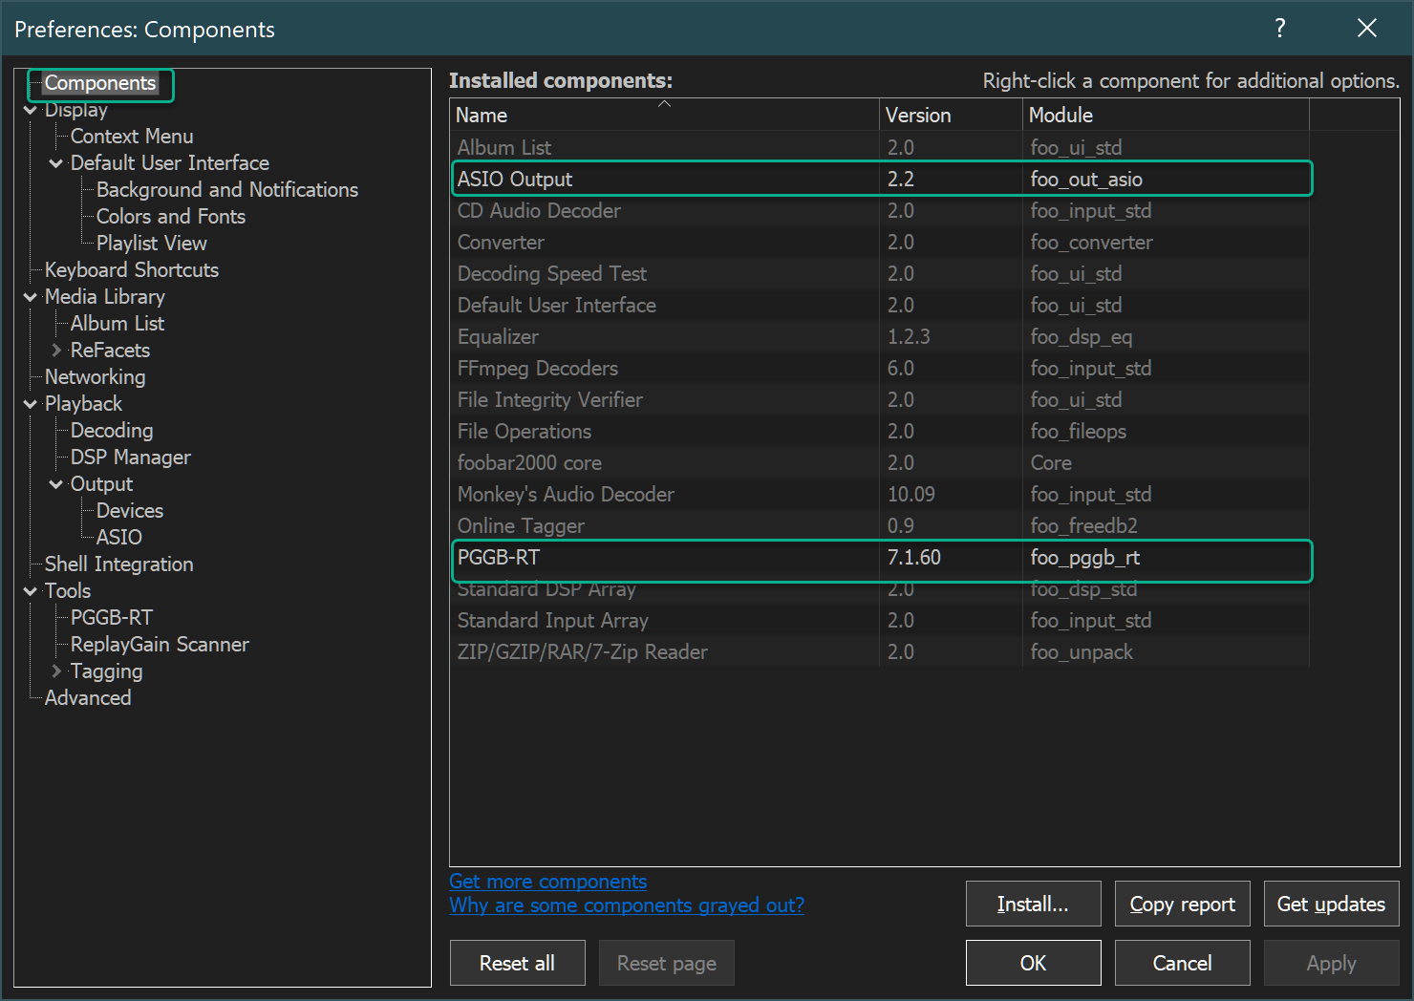Expand the ReFacets tree node
1414x1001 pixels.
(x=56, y=351)
